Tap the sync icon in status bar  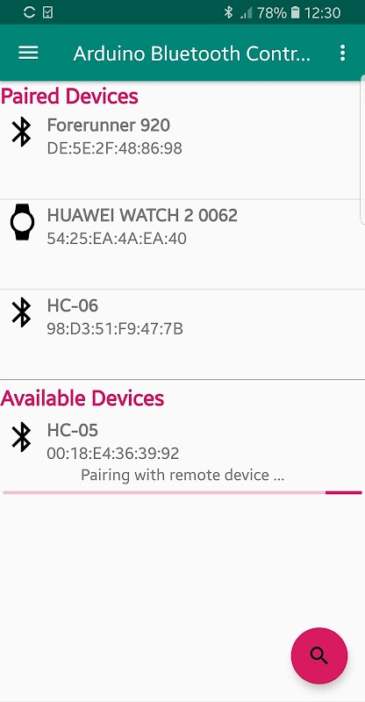pos(29,12)
